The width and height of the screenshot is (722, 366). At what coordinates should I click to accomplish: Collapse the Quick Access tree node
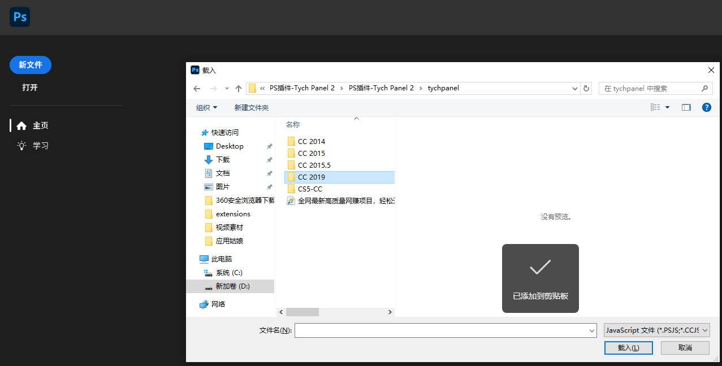[x=194, y=133]
